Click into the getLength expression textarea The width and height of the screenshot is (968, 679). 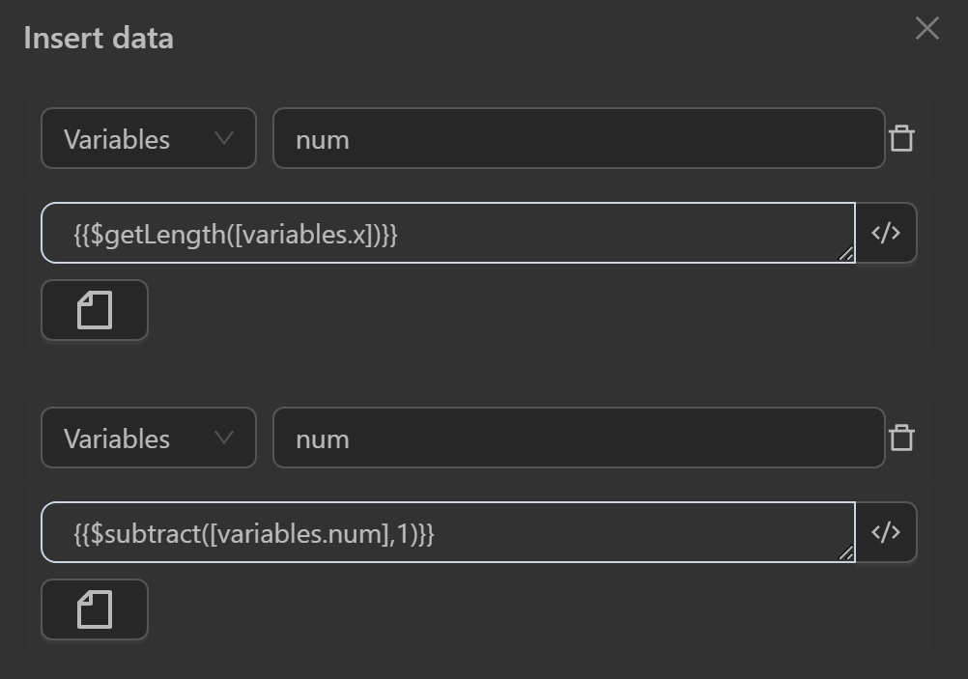click(580, 233)
